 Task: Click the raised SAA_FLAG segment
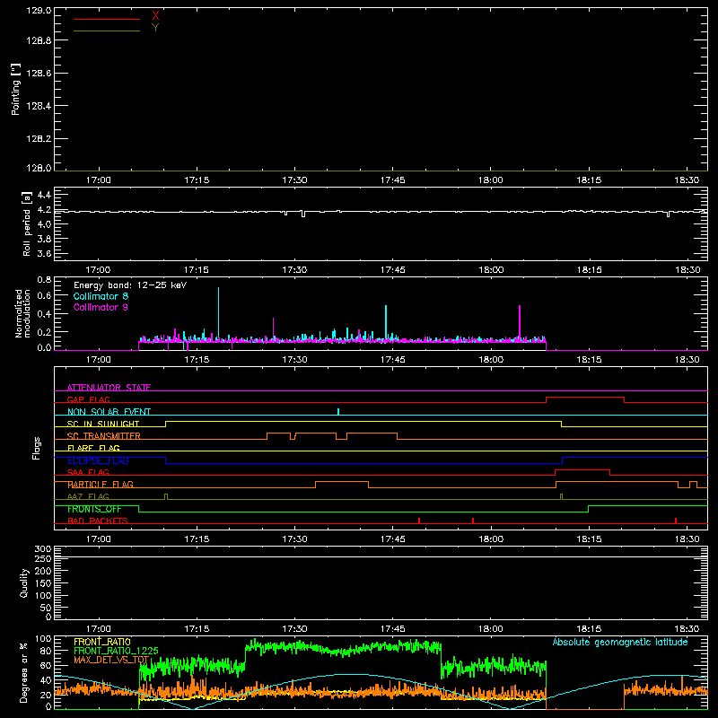point(582,469)
